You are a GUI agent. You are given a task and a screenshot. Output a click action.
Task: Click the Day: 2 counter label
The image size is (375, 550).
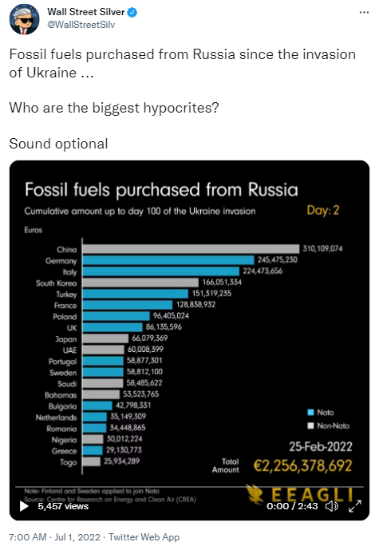point(323,210)
